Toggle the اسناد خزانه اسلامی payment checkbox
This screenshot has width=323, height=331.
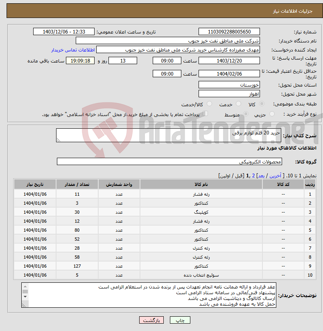coord(205,114)
